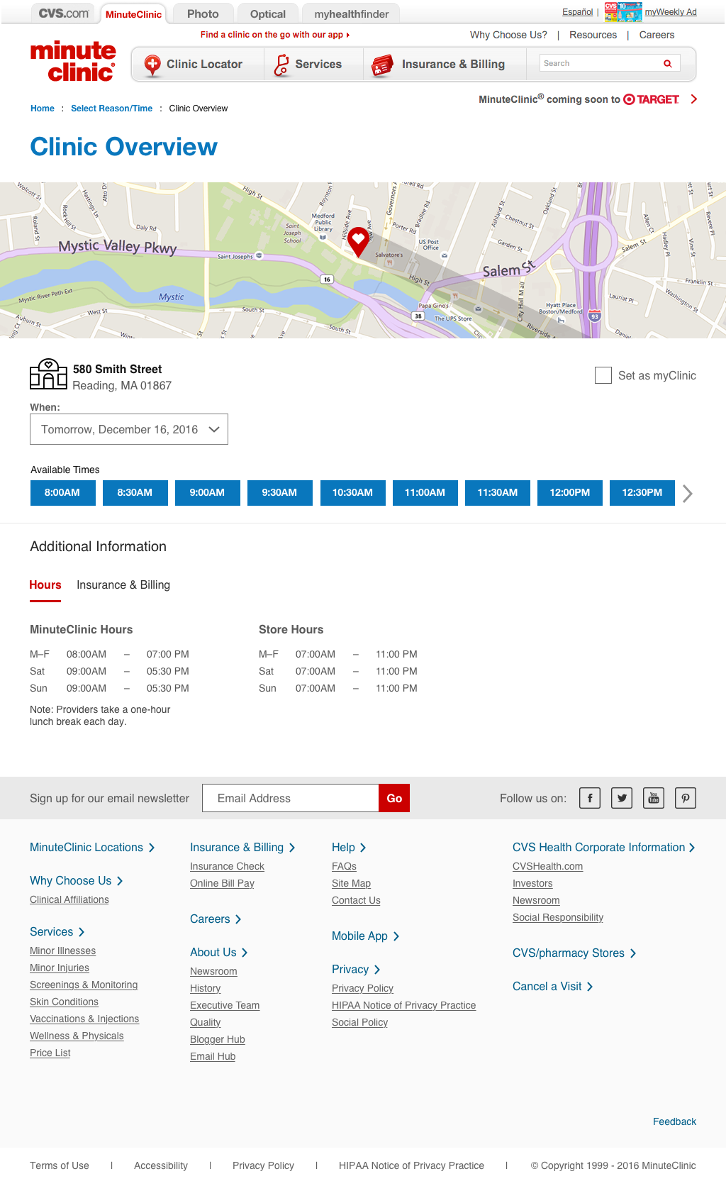Open Accessibility bottom link
Screen dimensions: 726x1186
pyautogui.click(x=161, y=1165)
